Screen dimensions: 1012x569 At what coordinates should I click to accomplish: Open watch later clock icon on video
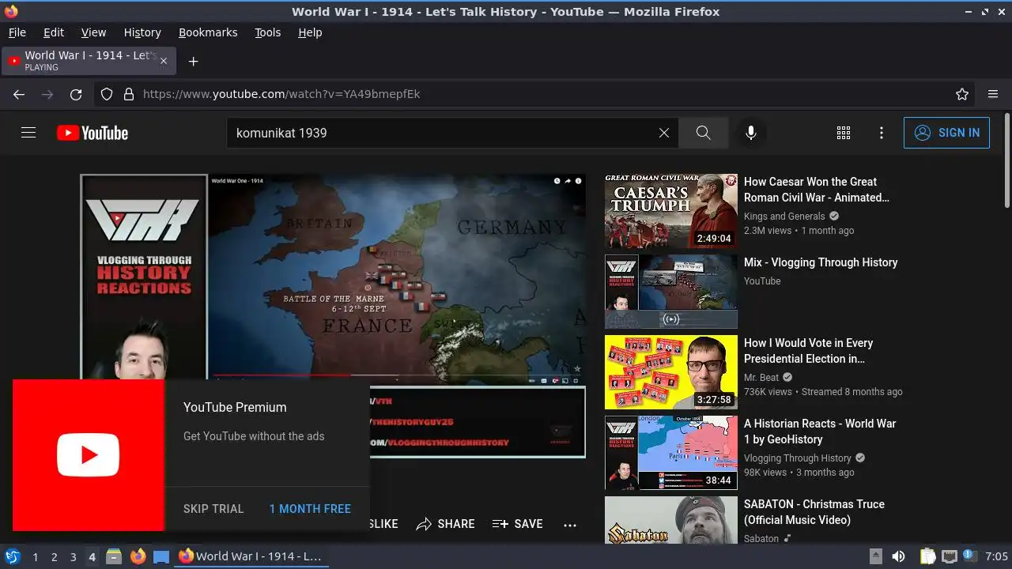pos(557,181)
